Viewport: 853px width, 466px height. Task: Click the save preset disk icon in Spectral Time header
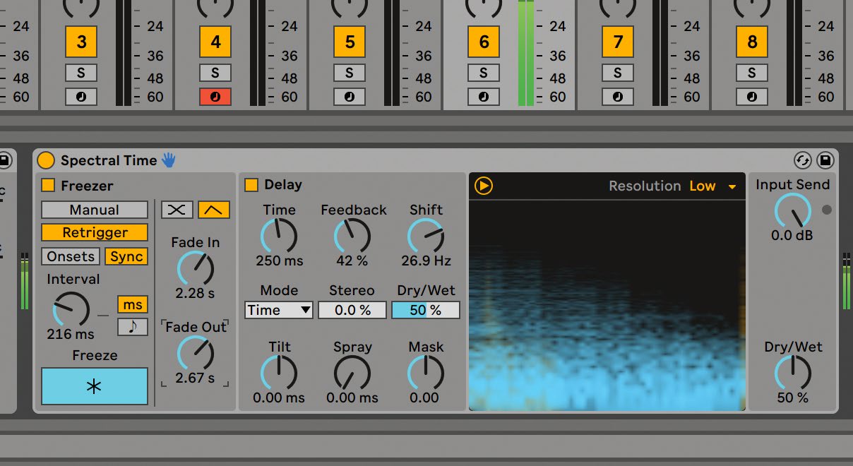(825, 160)
